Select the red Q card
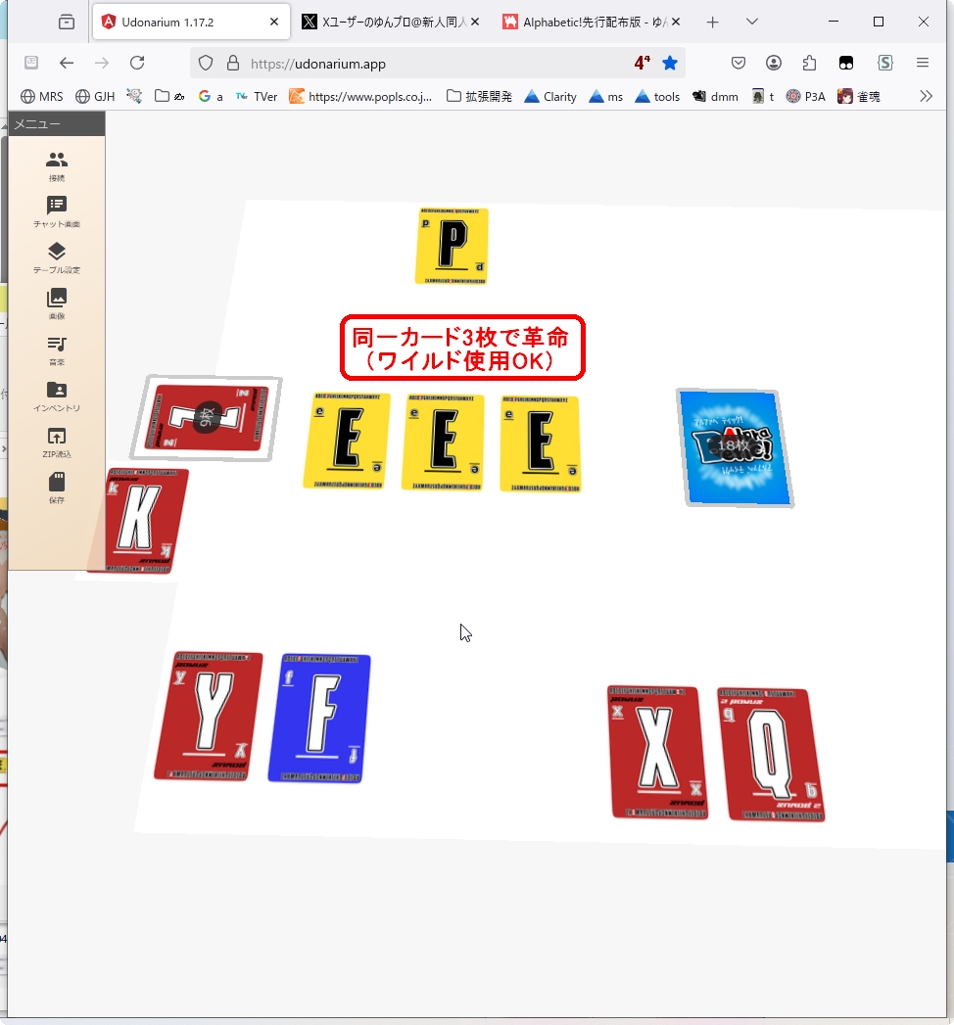This screenshot has height=1025, width=954. (x=771, y=754)
